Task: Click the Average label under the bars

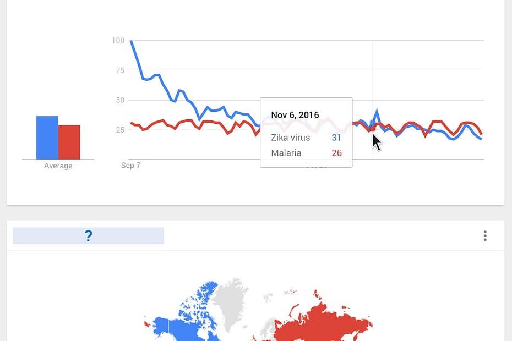Action: (58, 166)
